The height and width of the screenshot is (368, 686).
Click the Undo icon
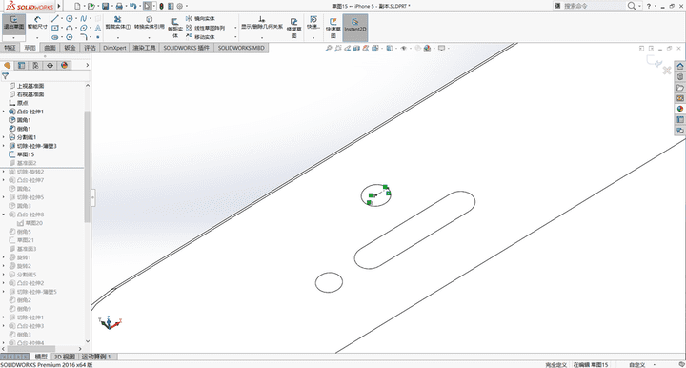click(133, 6)
